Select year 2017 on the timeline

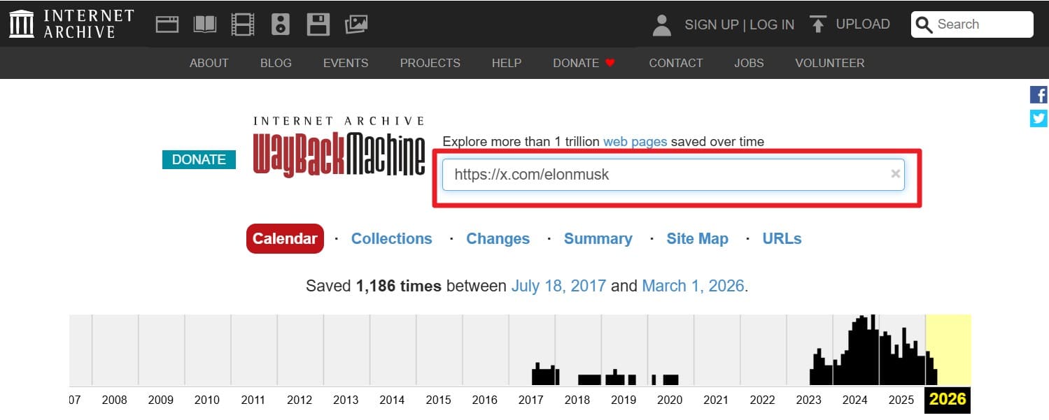[x=531, y=400]
